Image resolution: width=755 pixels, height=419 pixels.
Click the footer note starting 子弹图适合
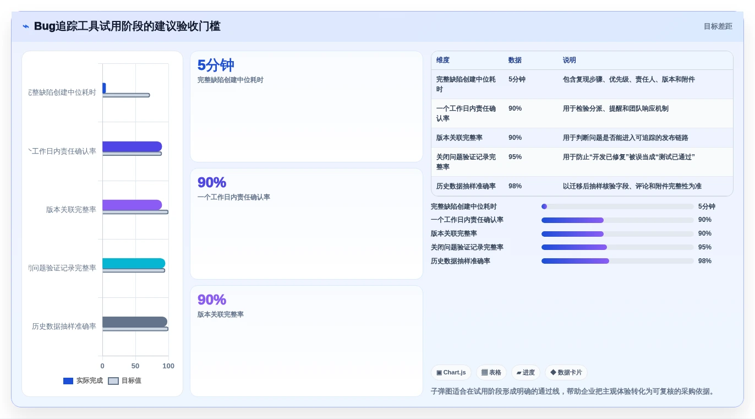(x=573, y=391)
